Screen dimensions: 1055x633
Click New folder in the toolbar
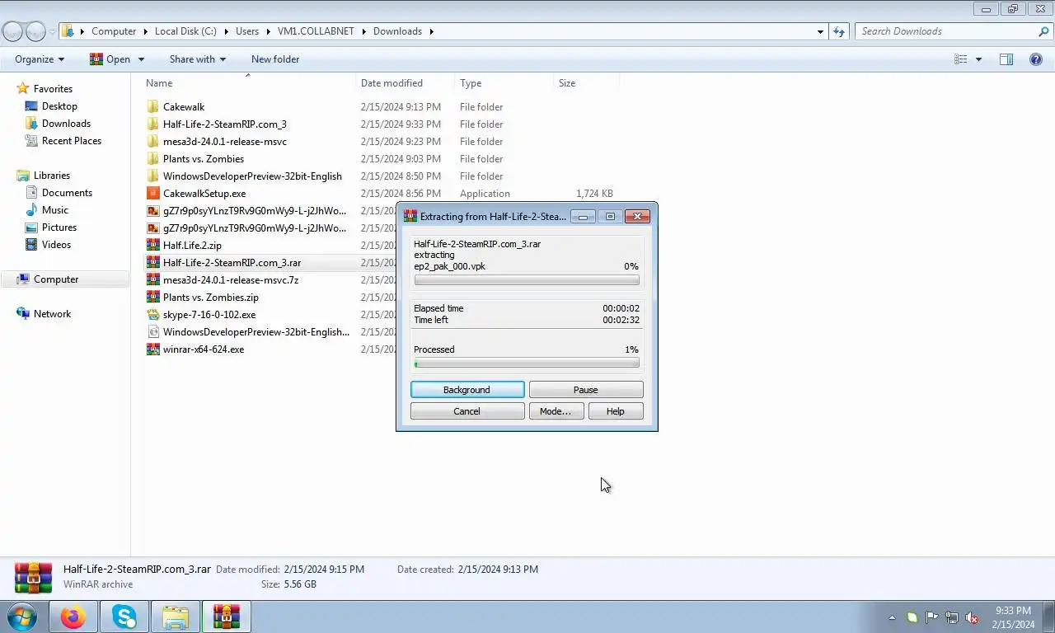pyautogui.click(x=275, y=59)
